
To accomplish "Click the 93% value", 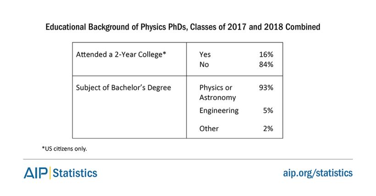I will tap(266, 87).
